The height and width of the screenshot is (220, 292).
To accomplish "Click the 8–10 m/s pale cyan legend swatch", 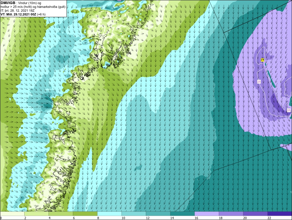I will (x=109, y=214).
